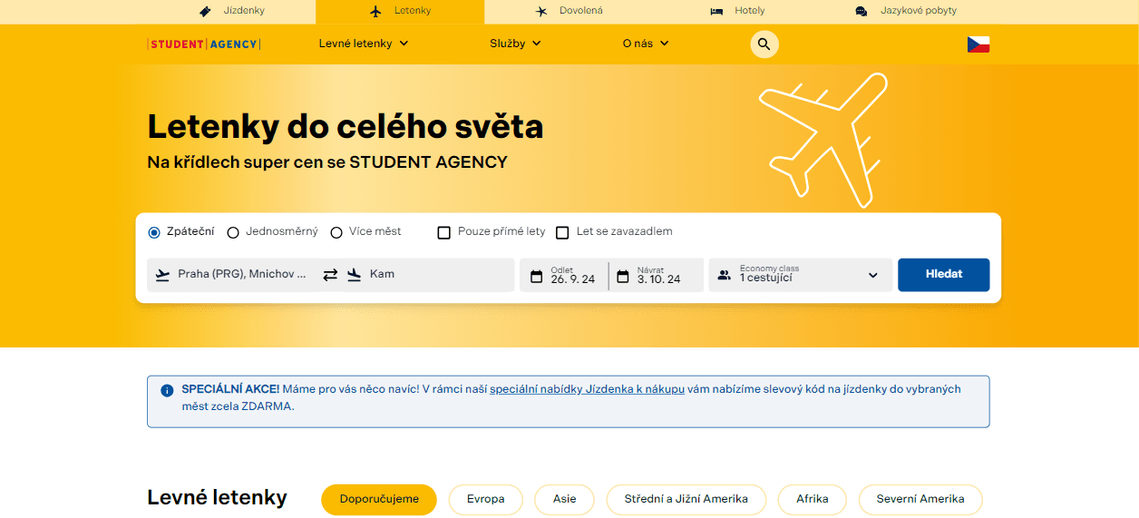Expand the Služby dropdown menu

point(515,44)
